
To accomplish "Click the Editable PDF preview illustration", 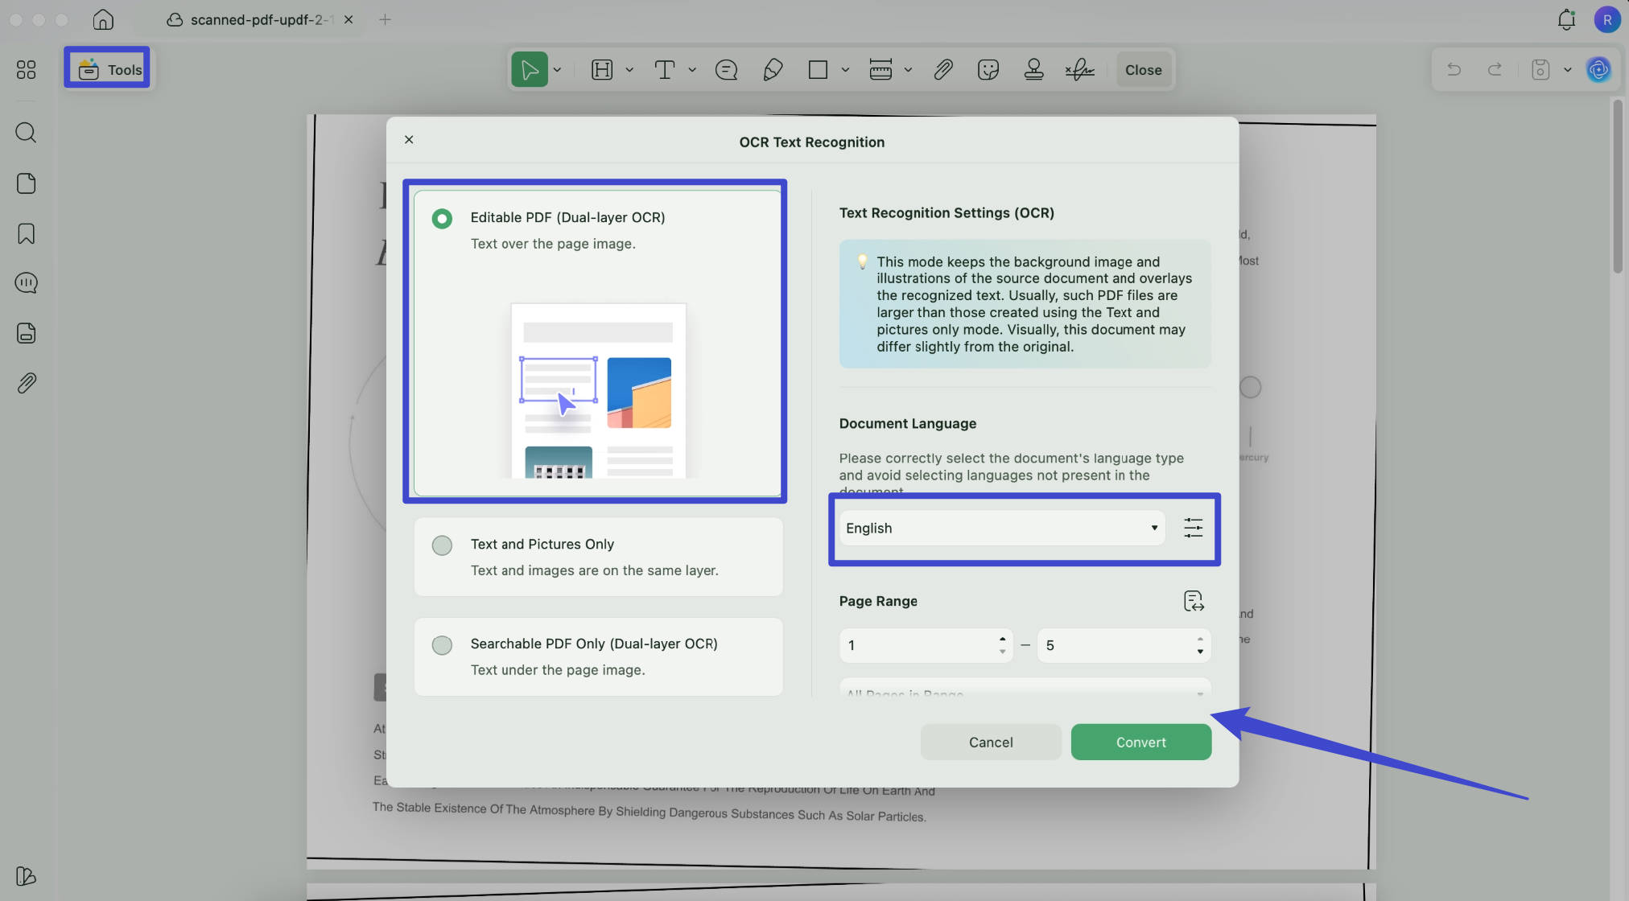I will [598, 390].
